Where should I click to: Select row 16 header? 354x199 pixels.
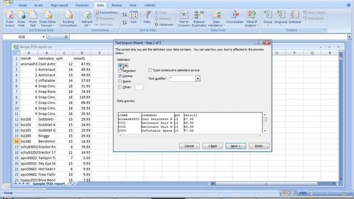click(x=16, y=142)
